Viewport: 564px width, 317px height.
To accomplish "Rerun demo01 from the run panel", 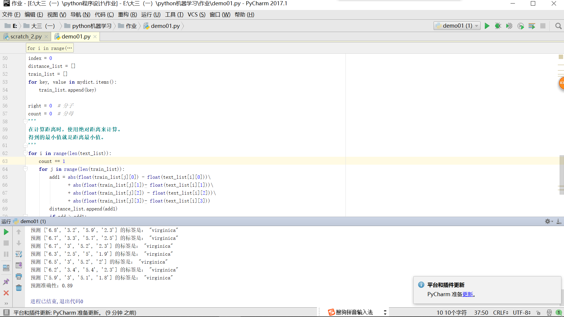I will [x=6, y=232].
